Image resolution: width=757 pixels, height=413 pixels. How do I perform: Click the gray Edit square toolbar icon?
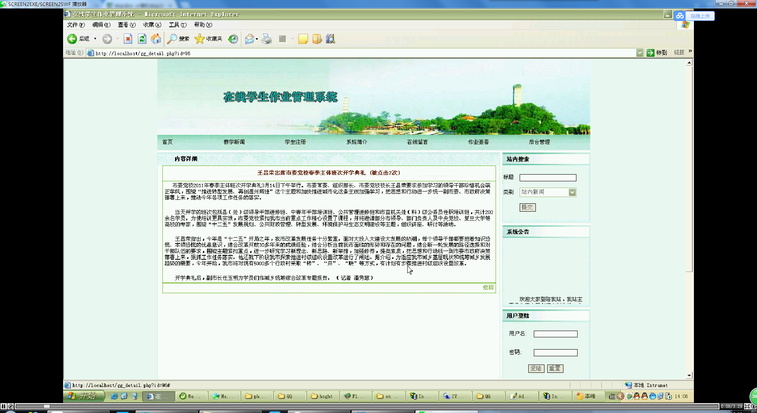click(282, 39)
